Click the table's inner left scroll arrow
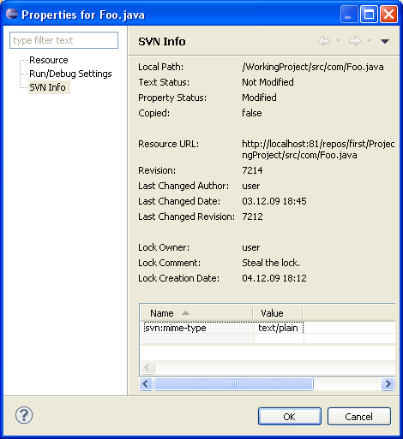 pyautogui.click(x=147, y=367)
